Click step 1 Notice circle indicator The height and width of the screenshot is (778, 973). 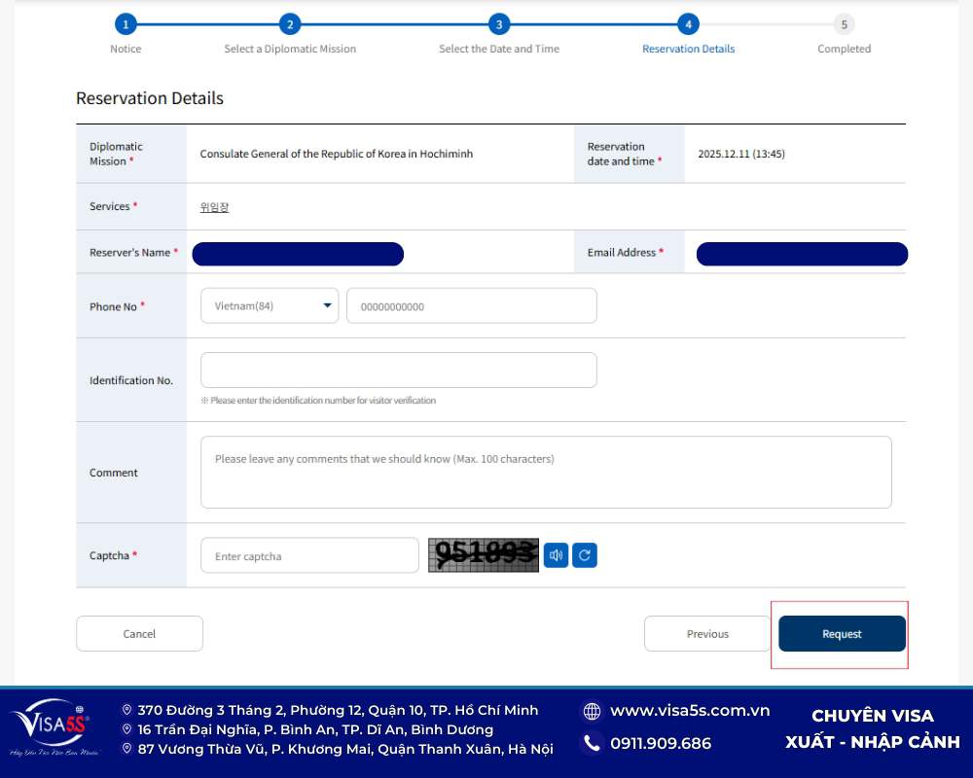(x=125, y=24)
